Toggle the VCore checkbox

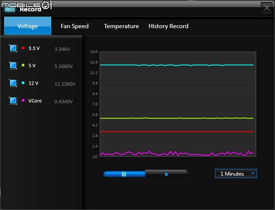point(13,101)
